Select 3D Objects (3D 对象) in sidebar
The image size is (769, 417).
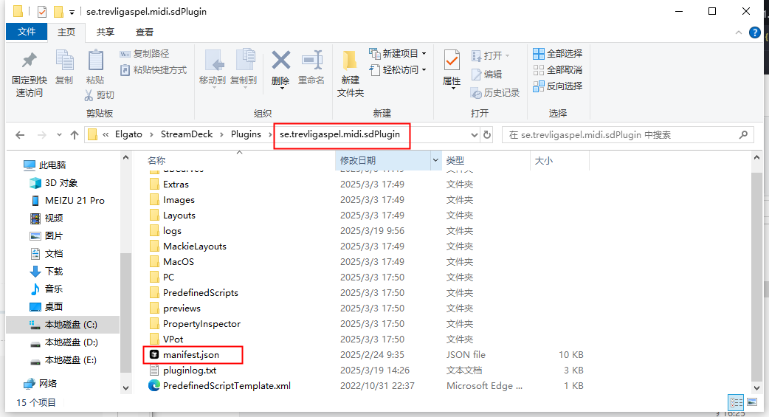[53, 183]
